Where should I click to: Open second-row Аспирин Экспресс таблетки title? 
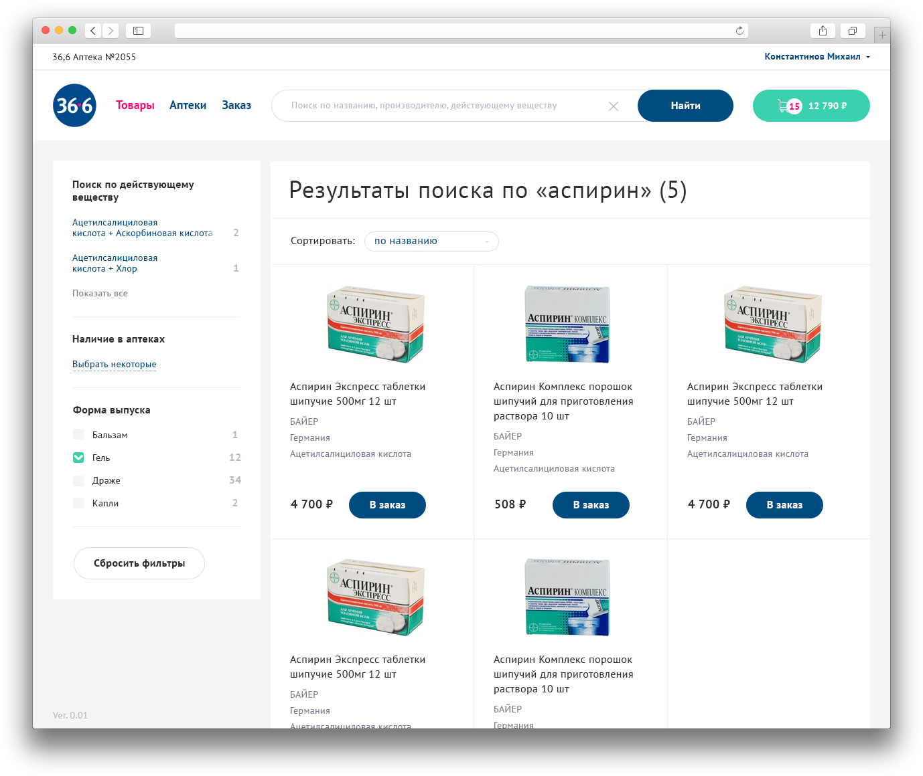[358, 667]
